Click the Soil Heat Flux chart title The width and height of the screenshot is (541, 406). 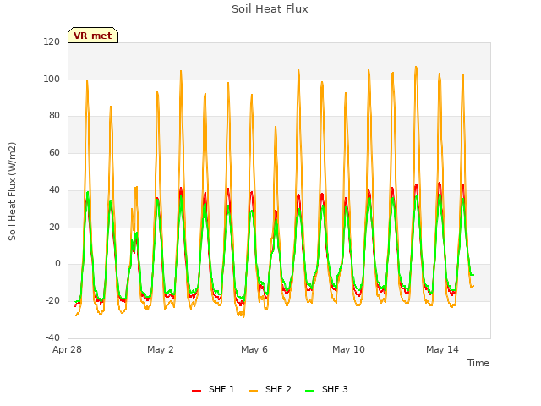tap(270, 9)
